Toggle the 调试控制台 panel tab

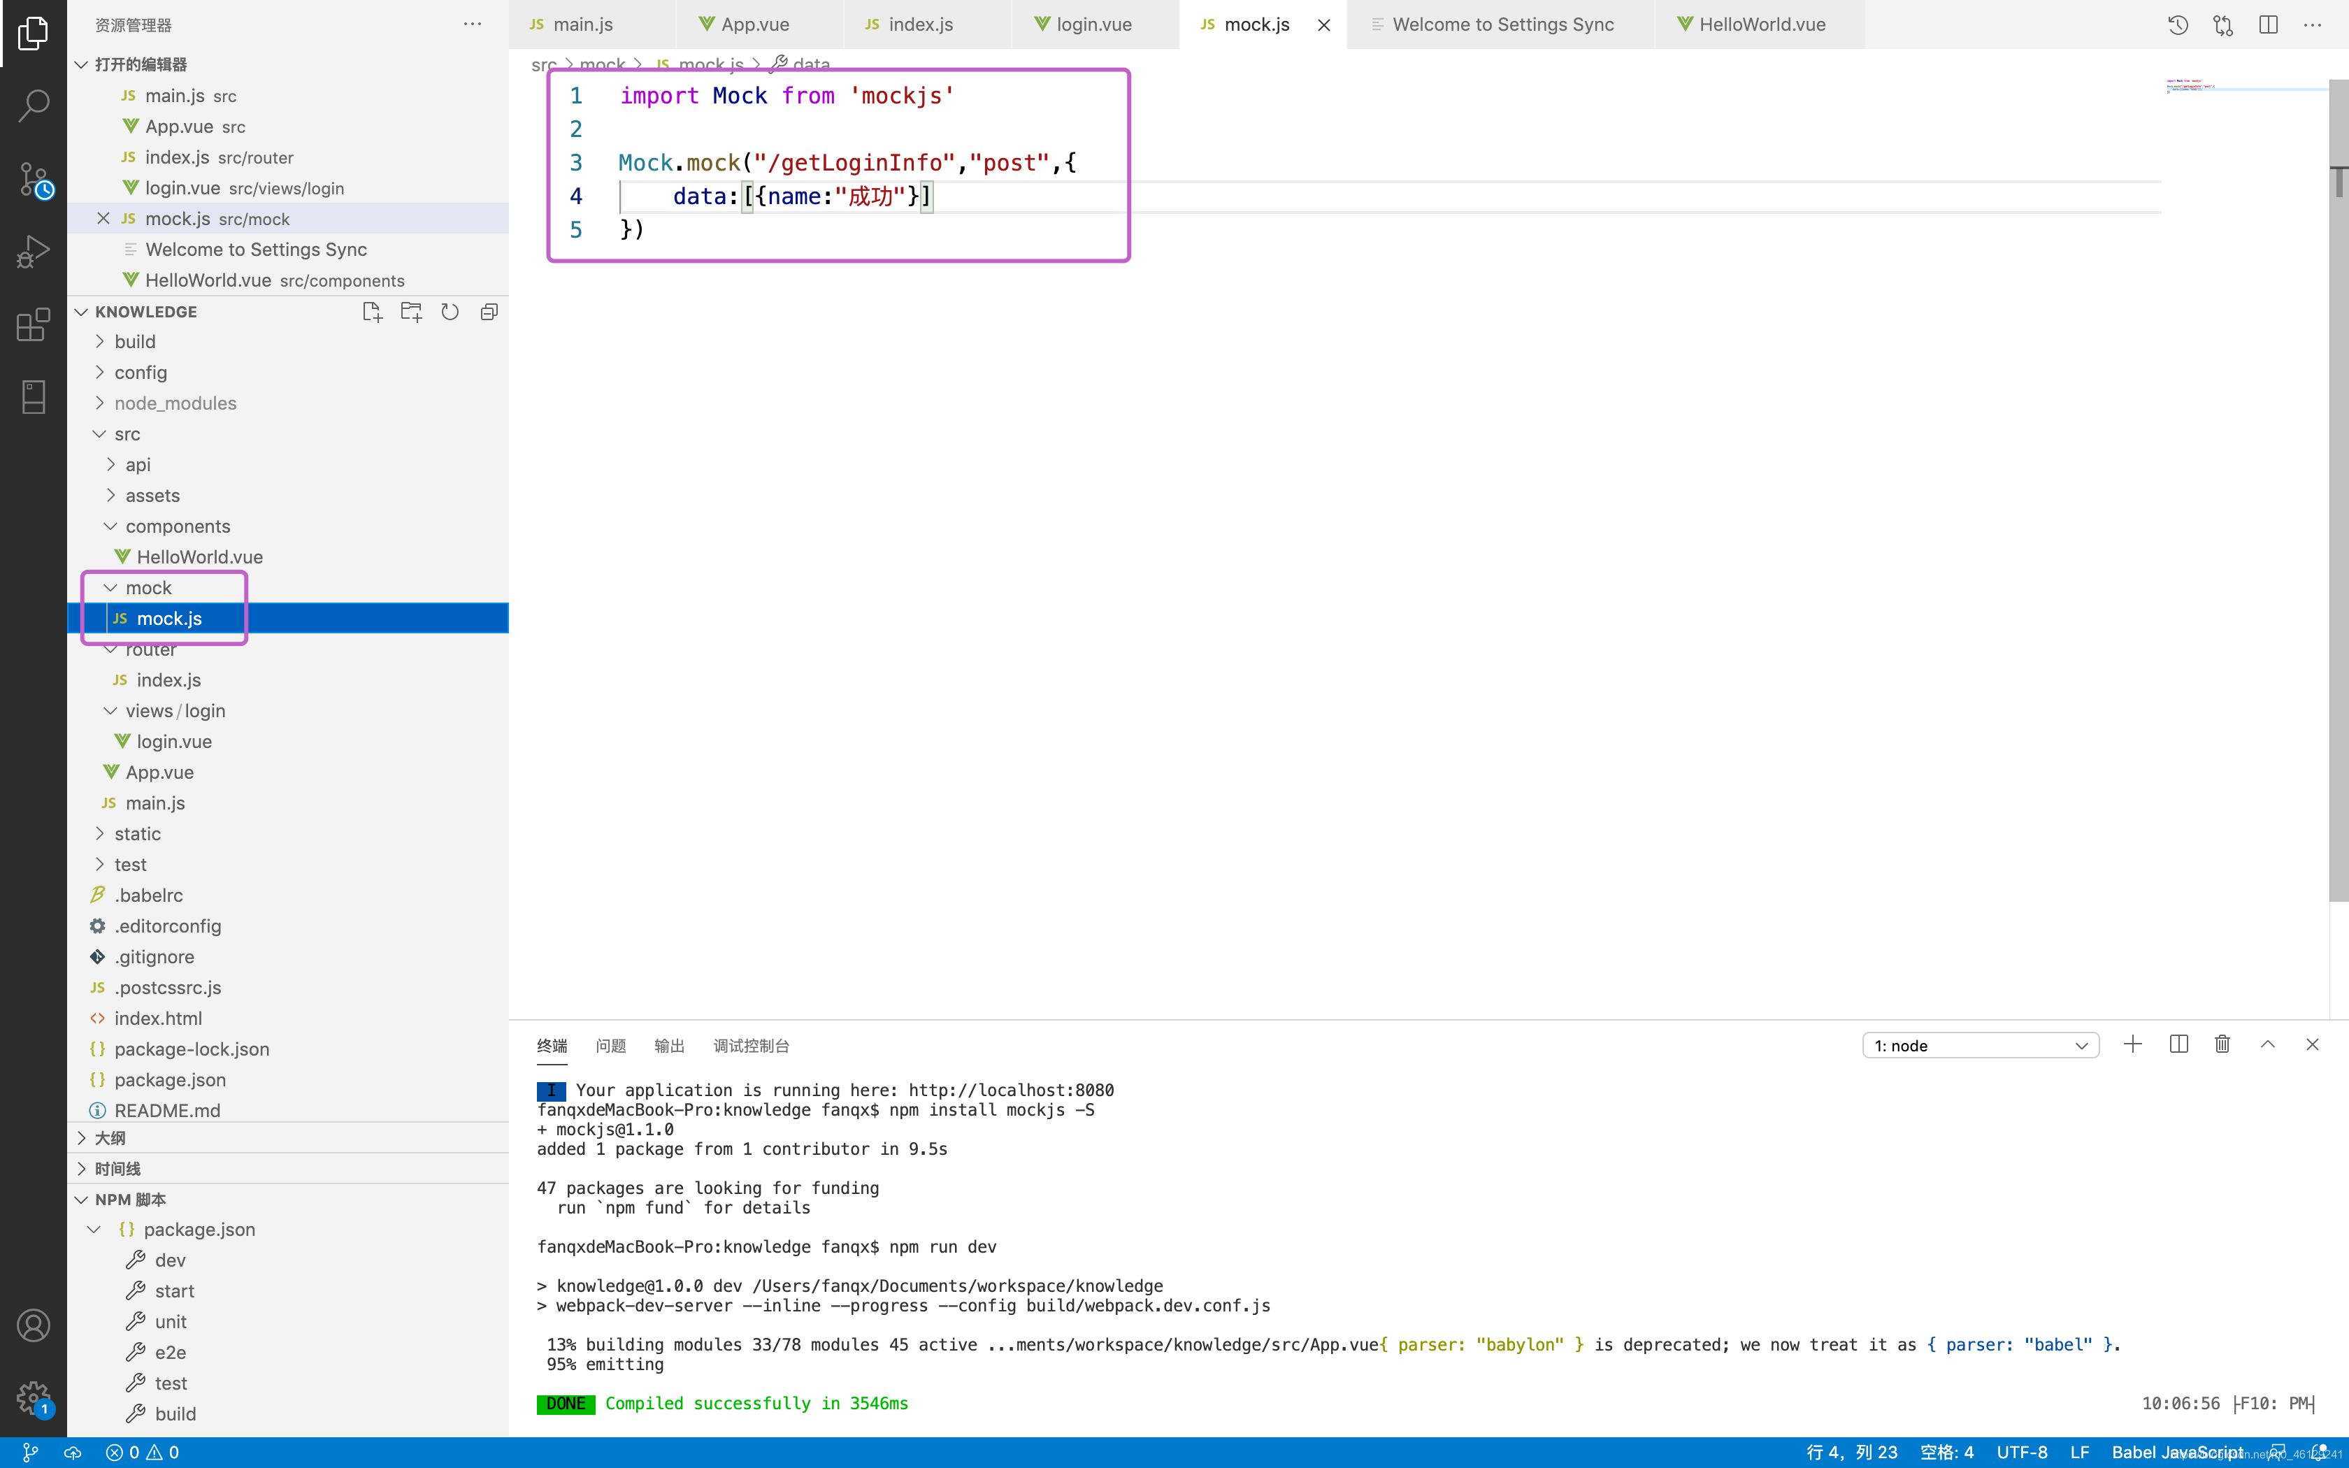point(751,1045)
